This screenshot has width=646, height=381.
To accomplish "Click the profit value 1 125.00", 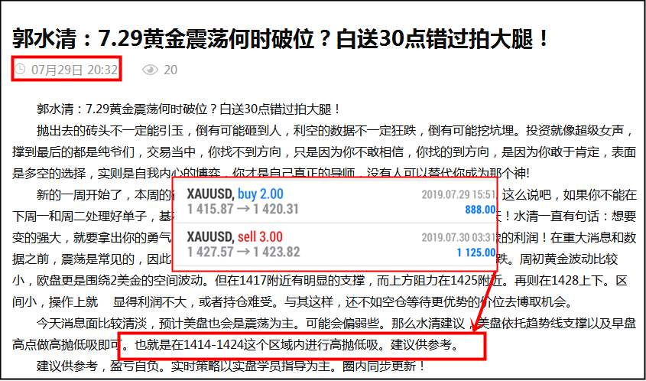I will tap(476, 252).
